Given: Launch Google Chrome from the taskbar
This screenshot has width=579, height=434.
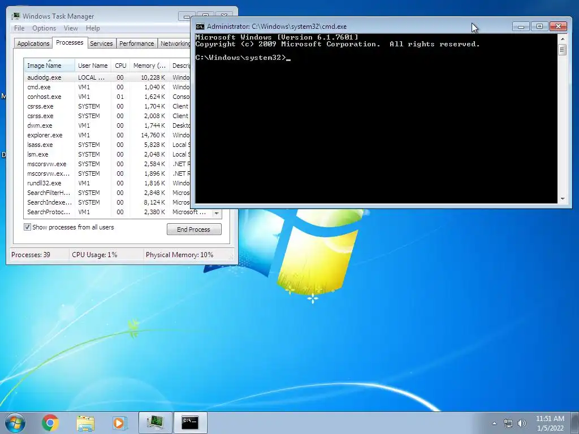Looking at the screenshot, I should (50, 423).
